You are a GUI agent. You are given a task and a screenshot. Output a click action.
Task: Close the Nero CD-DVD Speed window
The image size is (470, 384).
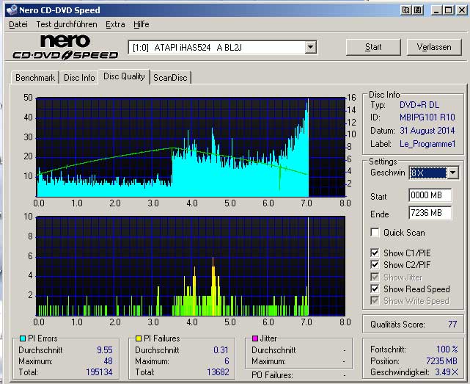462,10
